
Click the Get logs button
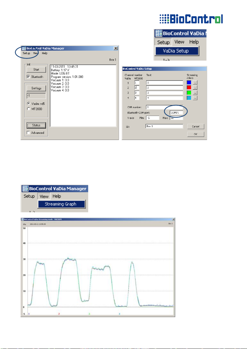[x=36, y=88]
